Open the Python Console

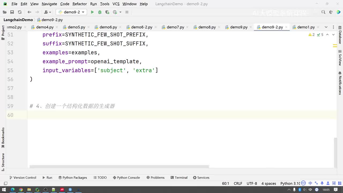[x=126, y=177]
